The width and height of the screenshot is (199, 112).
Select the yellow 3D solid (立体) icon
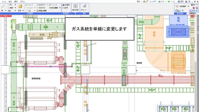tap(20, 6)
